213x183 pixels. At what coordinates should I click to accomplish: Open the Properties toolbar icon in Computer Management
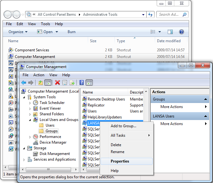[65, 83]
